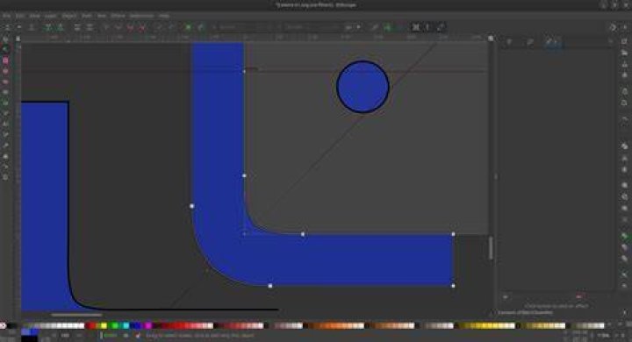Click the bottom-right corner node of L shape

pos(454,286)
